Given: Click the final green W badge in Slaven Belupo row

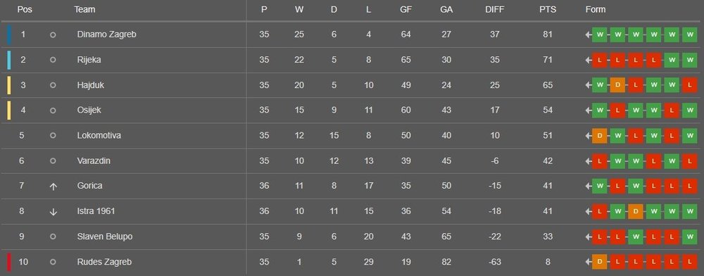Looking at the screenshot, I should 689,237.
